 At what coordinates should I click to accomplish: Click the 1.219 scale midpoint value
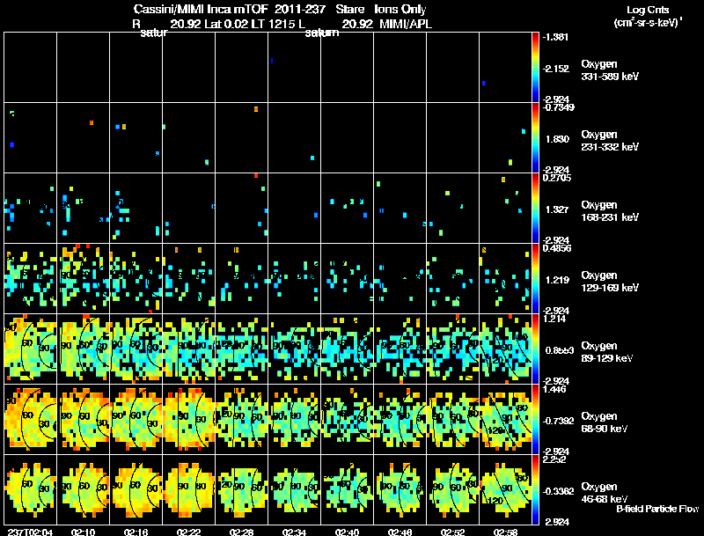(557, 280)
